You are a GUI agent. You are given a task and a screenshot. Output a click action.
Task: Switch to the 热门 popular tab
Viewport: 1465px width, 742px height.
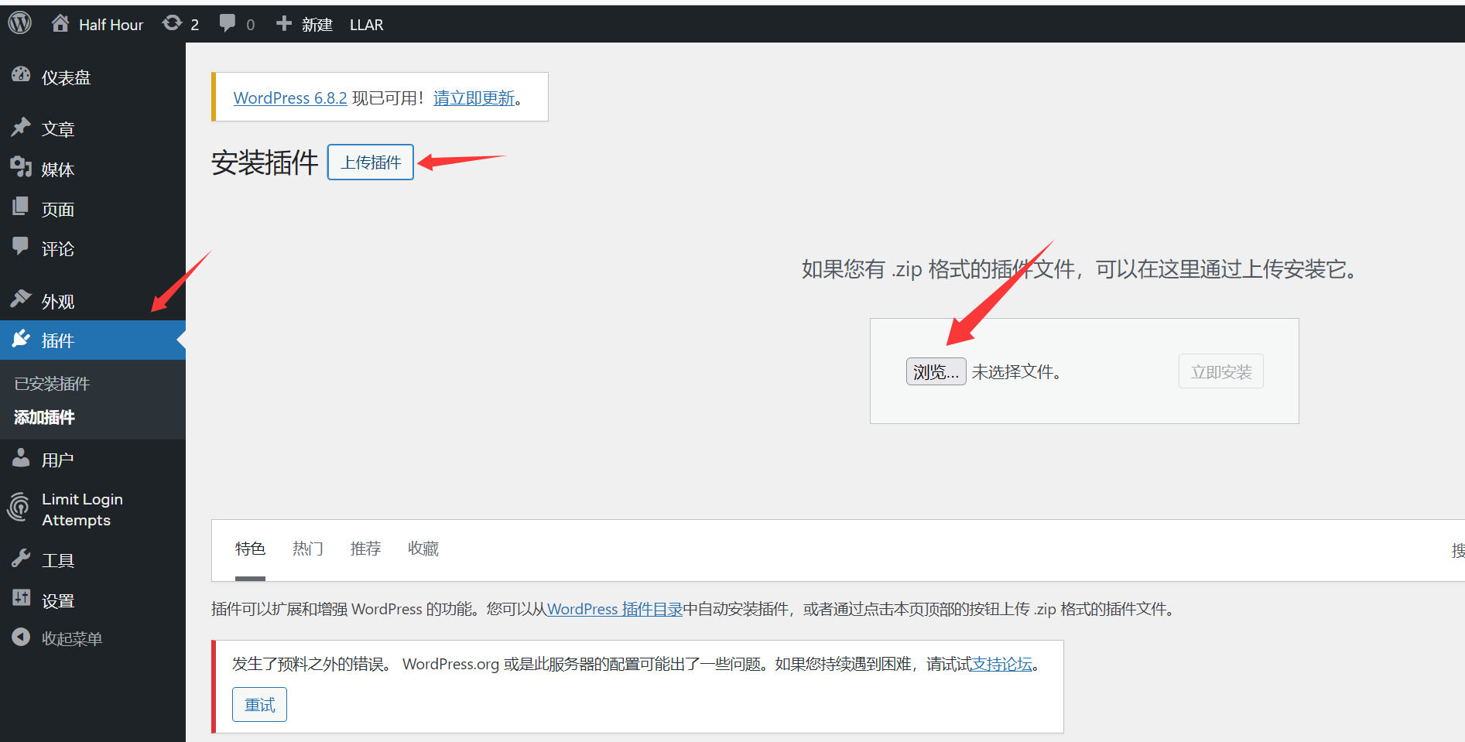pyautogui.click(x=307, y=549)
